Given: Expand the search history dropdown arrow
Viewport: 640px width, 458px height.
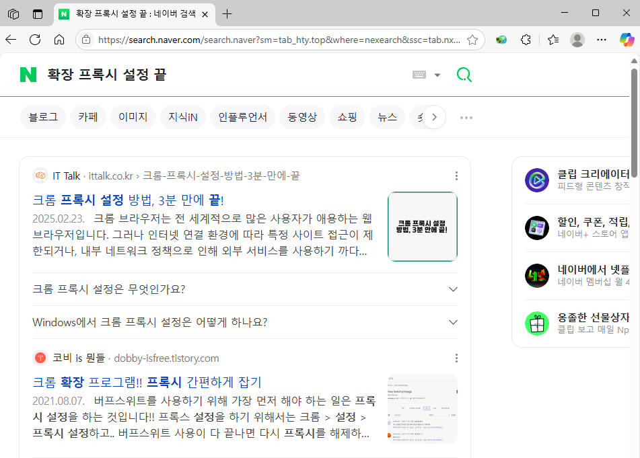Looking at the screenshot, I should coord(437,75).
